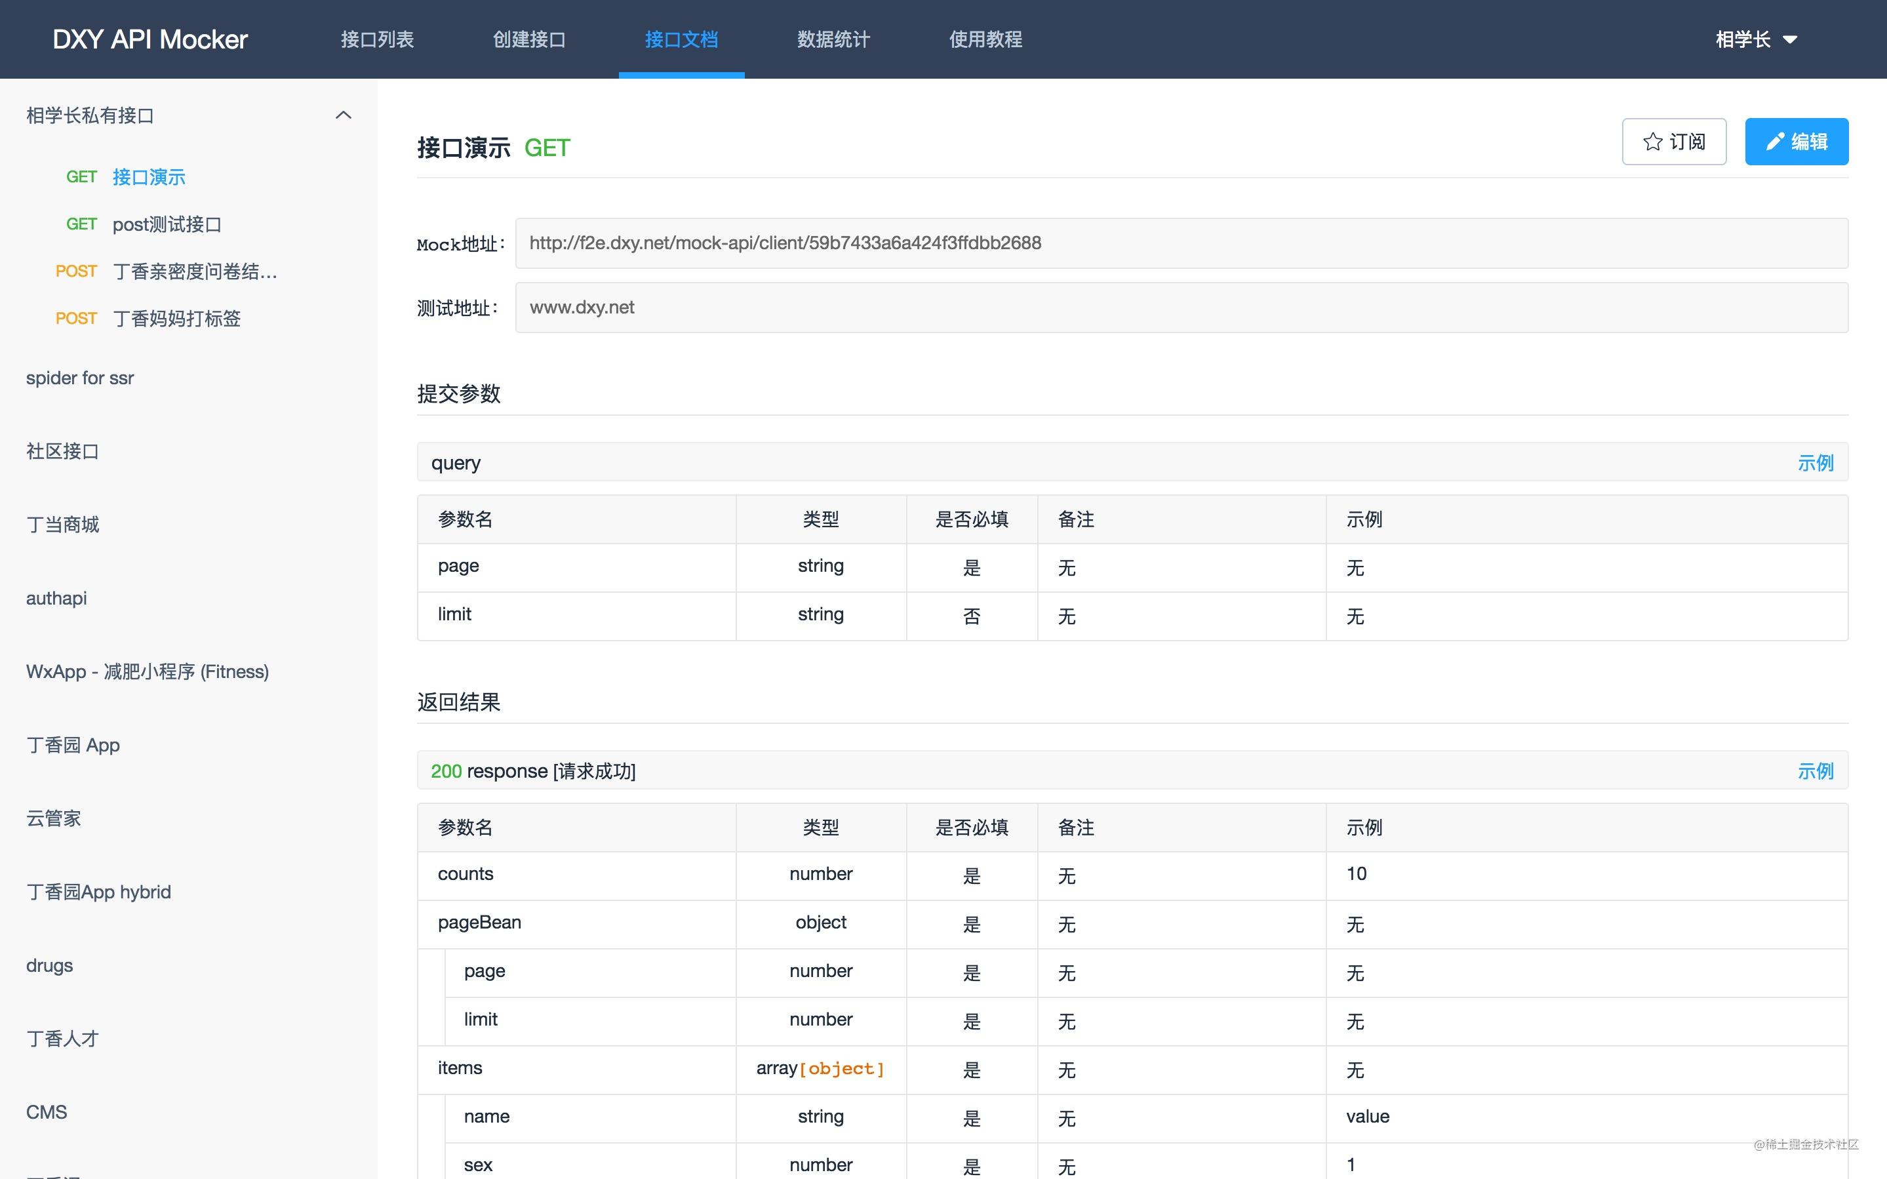This screenshot has width=1887, height=1179.
Task: Click 接口列表 tab in top navigation
Action: pos(378,39)
